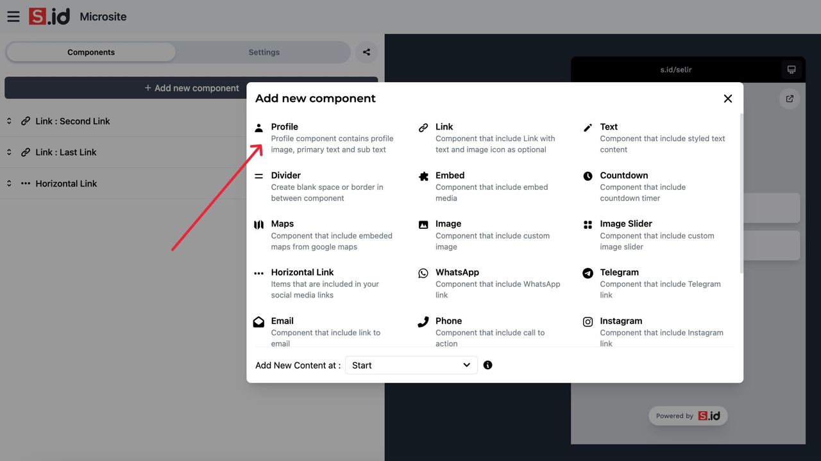Choose the WhatsApp component title
The height and width of the screenshot is (461, 821).
click(457, 272)
